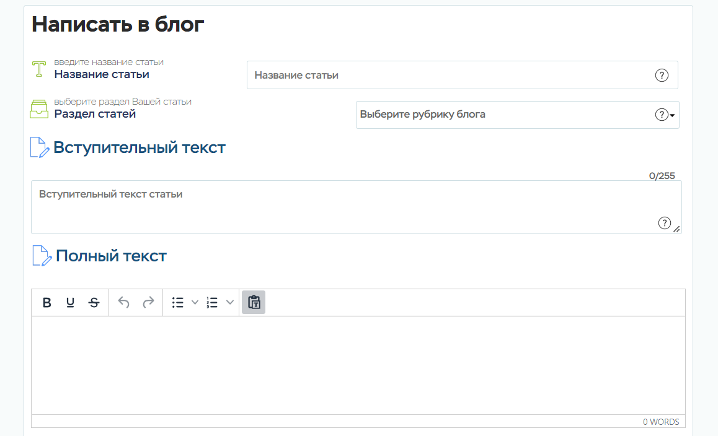Apply strikethrough formatting
This screenshot has height=436, width=718.
point(94,303)
